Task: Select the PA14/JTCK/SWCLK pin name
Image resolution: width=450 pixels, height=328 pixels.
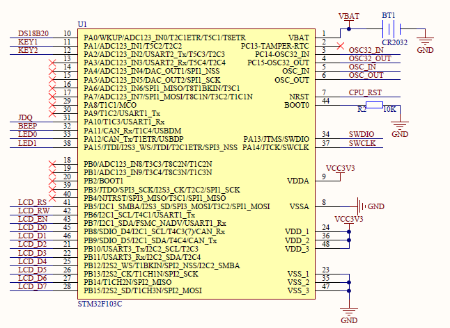Action: [276, 148]
